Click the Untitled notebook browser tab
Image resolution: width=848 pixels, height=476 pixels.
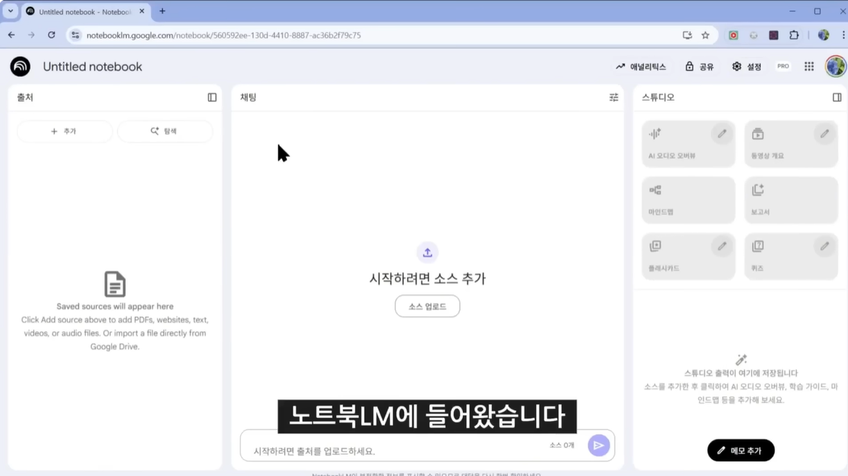(83, 12)
